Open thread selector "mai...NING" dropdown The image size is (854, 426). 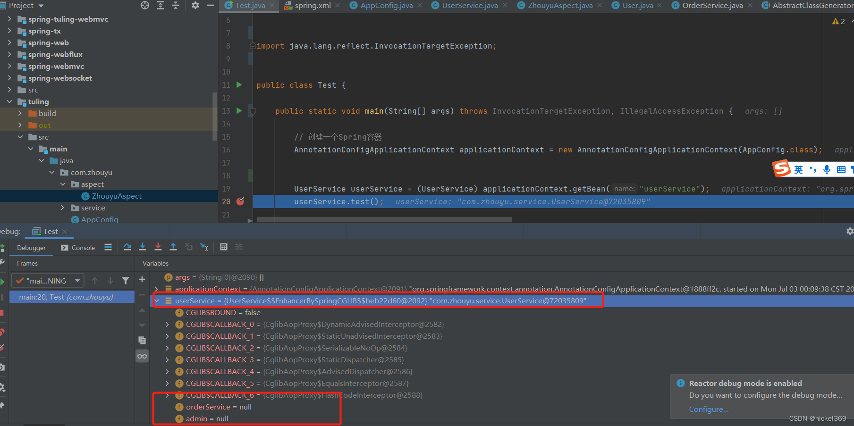48,281
